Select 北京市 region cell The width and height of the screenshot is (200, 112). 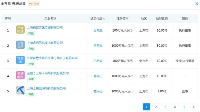click(144, 61)
